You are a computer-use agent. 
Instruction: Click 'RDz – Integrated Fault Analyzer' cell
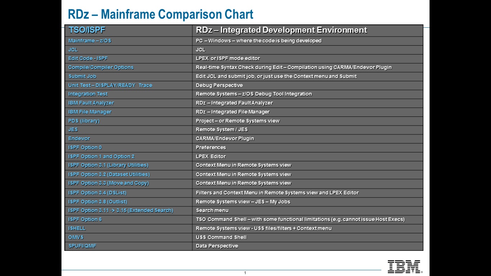pos(308,103)
